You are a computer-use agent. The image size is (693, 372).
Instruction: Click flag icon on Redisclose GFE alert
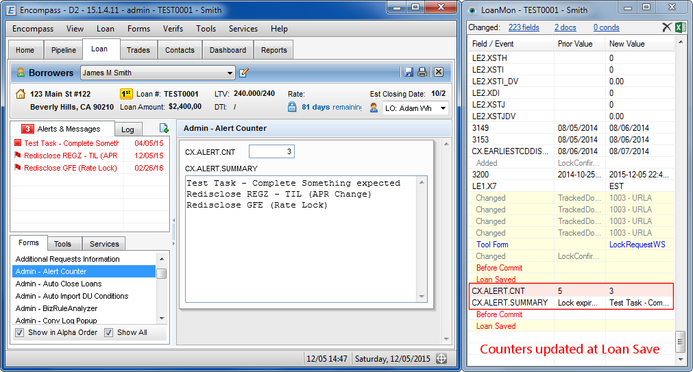[18, 167]
